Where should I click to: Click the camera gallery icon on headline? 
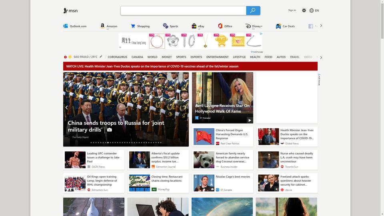point(110,130)
